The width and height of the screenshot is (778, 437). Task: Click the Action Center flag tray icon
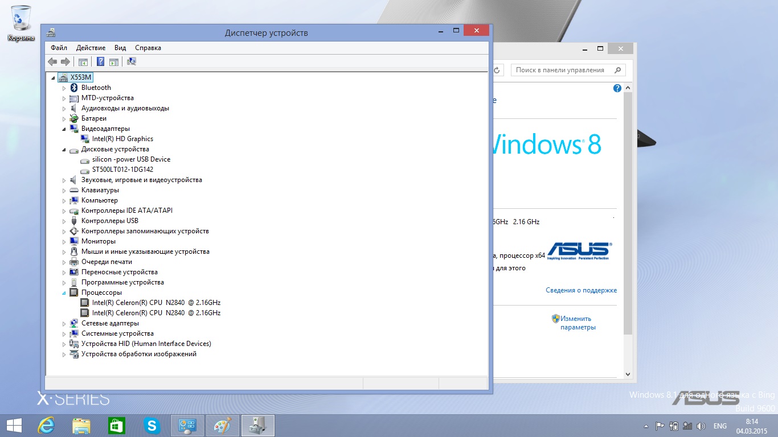coord(660,426)
